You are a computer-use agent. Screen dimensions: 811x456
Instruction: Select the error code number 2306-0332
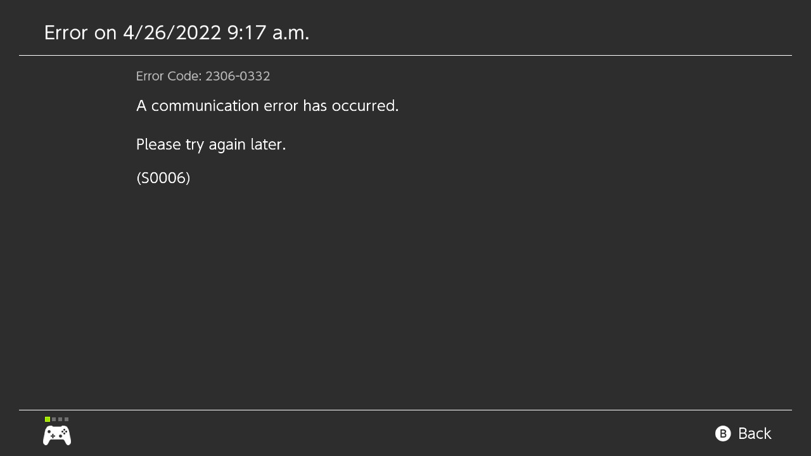(x=238, y=77)
